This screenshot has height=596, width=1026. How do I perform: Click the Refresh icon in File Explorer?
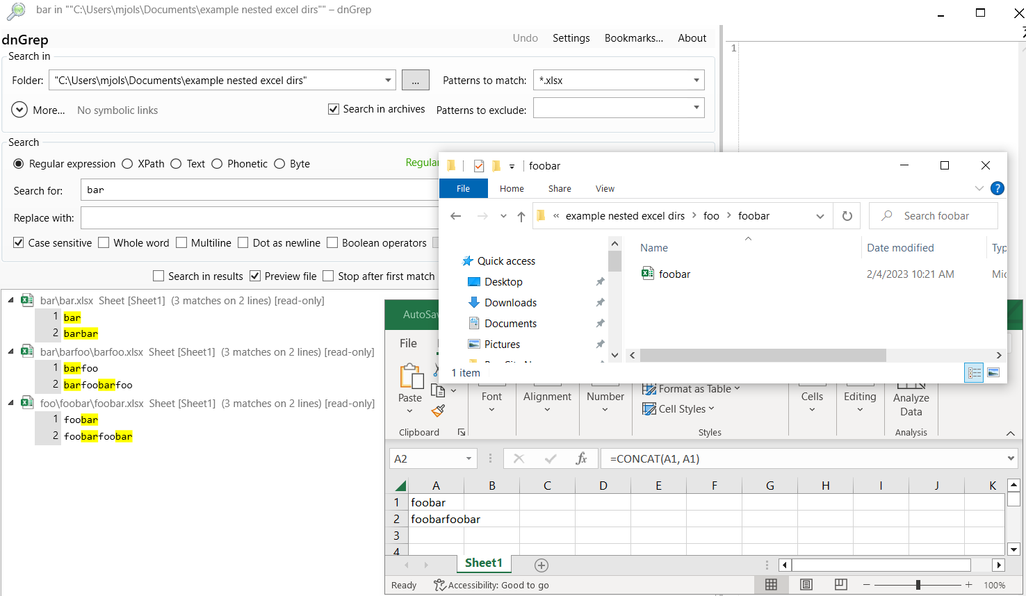click(x=847, y=216)
